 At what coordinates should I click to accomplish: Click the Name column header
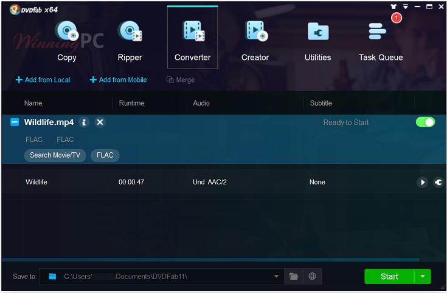[33, 103]
